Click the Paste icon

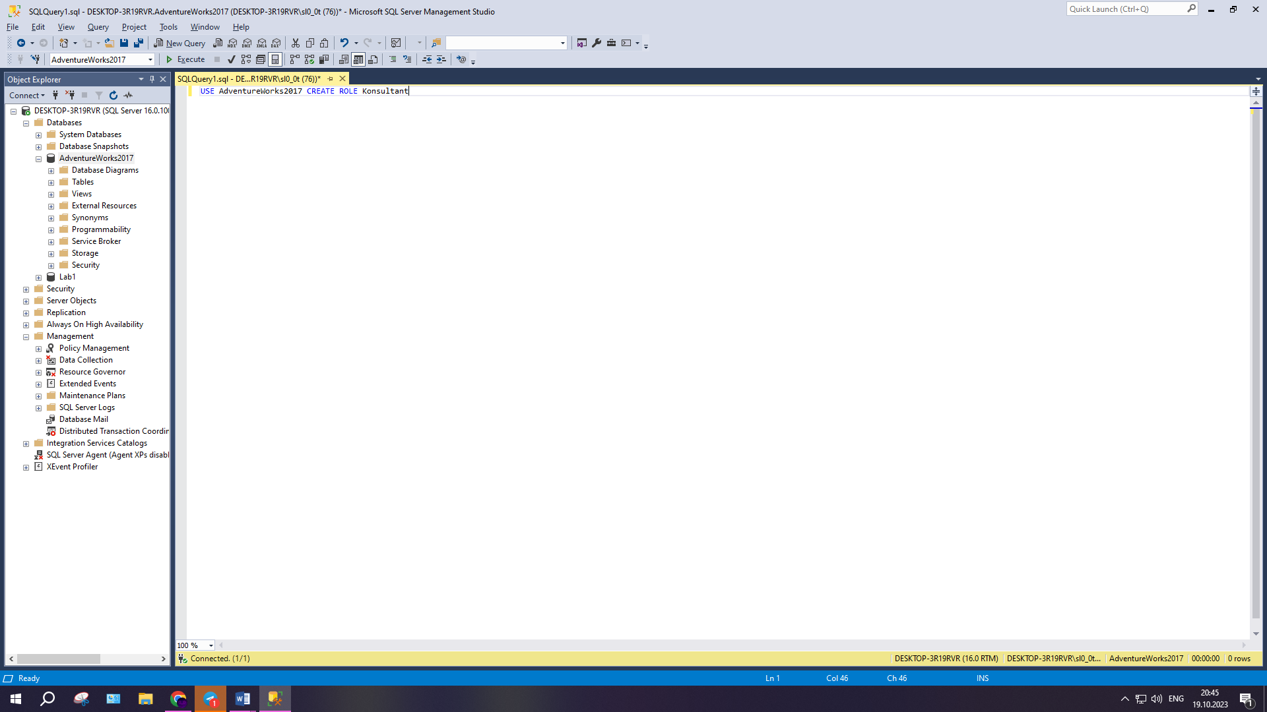tap(324, 43)
